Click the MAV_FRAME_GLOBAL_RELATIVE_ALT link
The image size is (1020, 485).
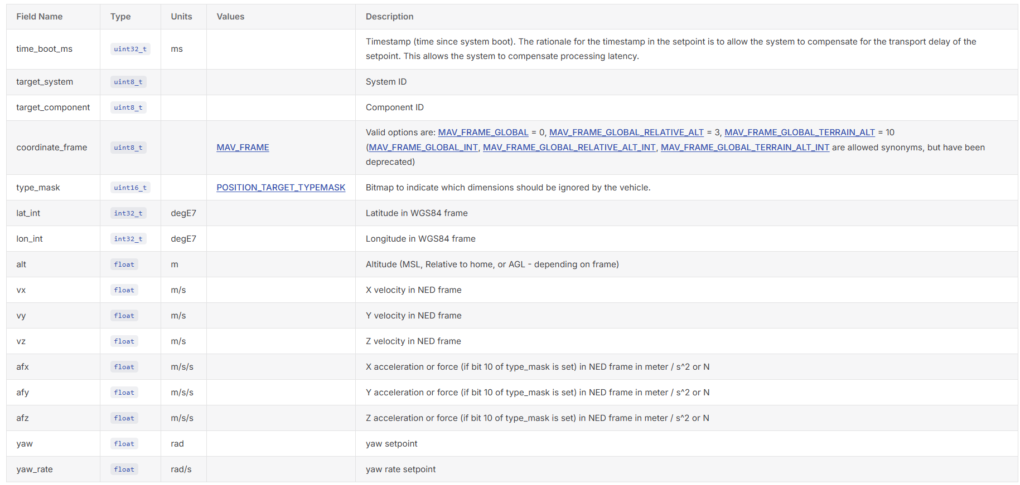pyautogui.click(x=626, y=133)
